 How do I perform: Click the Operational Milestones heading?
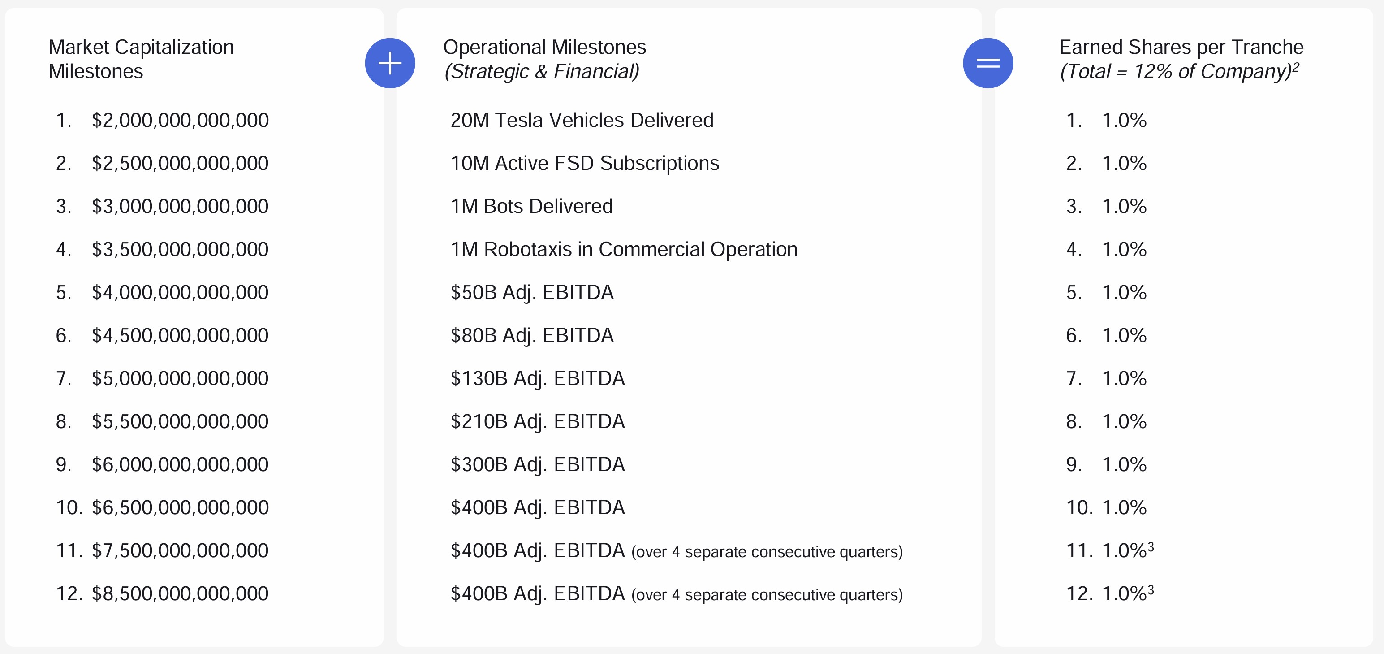[544, 47]
